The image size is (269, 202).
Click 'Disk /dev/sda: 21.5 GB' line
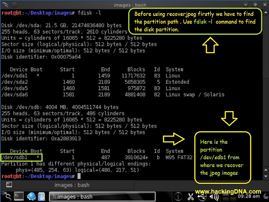(61, 25)
